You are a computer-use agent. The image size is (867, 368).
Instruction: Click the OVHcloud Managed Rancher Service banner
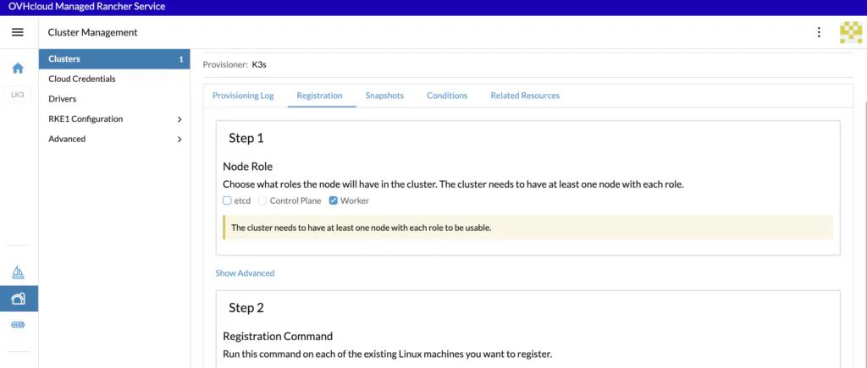point(87,7)
